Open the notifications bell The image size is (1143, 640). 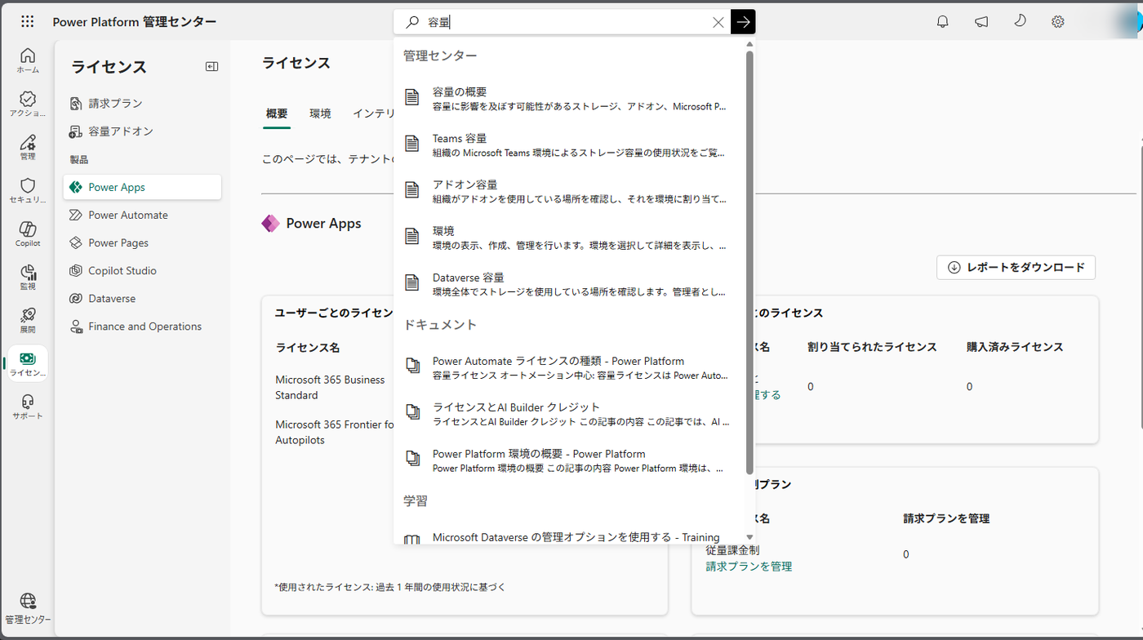coord(943,22)
